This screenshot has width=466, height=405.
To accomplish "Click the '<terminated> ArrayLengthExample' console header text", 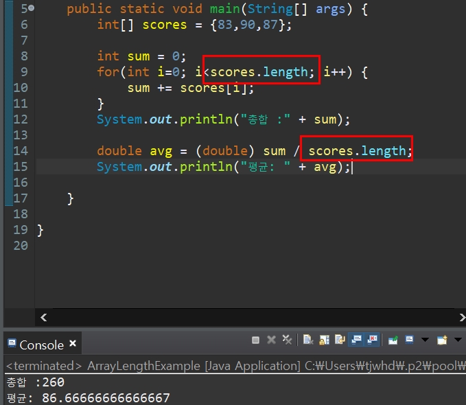I will click(103, 366).
